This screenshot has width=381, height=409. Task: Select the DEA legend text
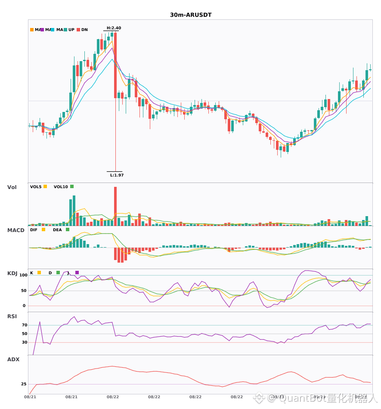57,230
